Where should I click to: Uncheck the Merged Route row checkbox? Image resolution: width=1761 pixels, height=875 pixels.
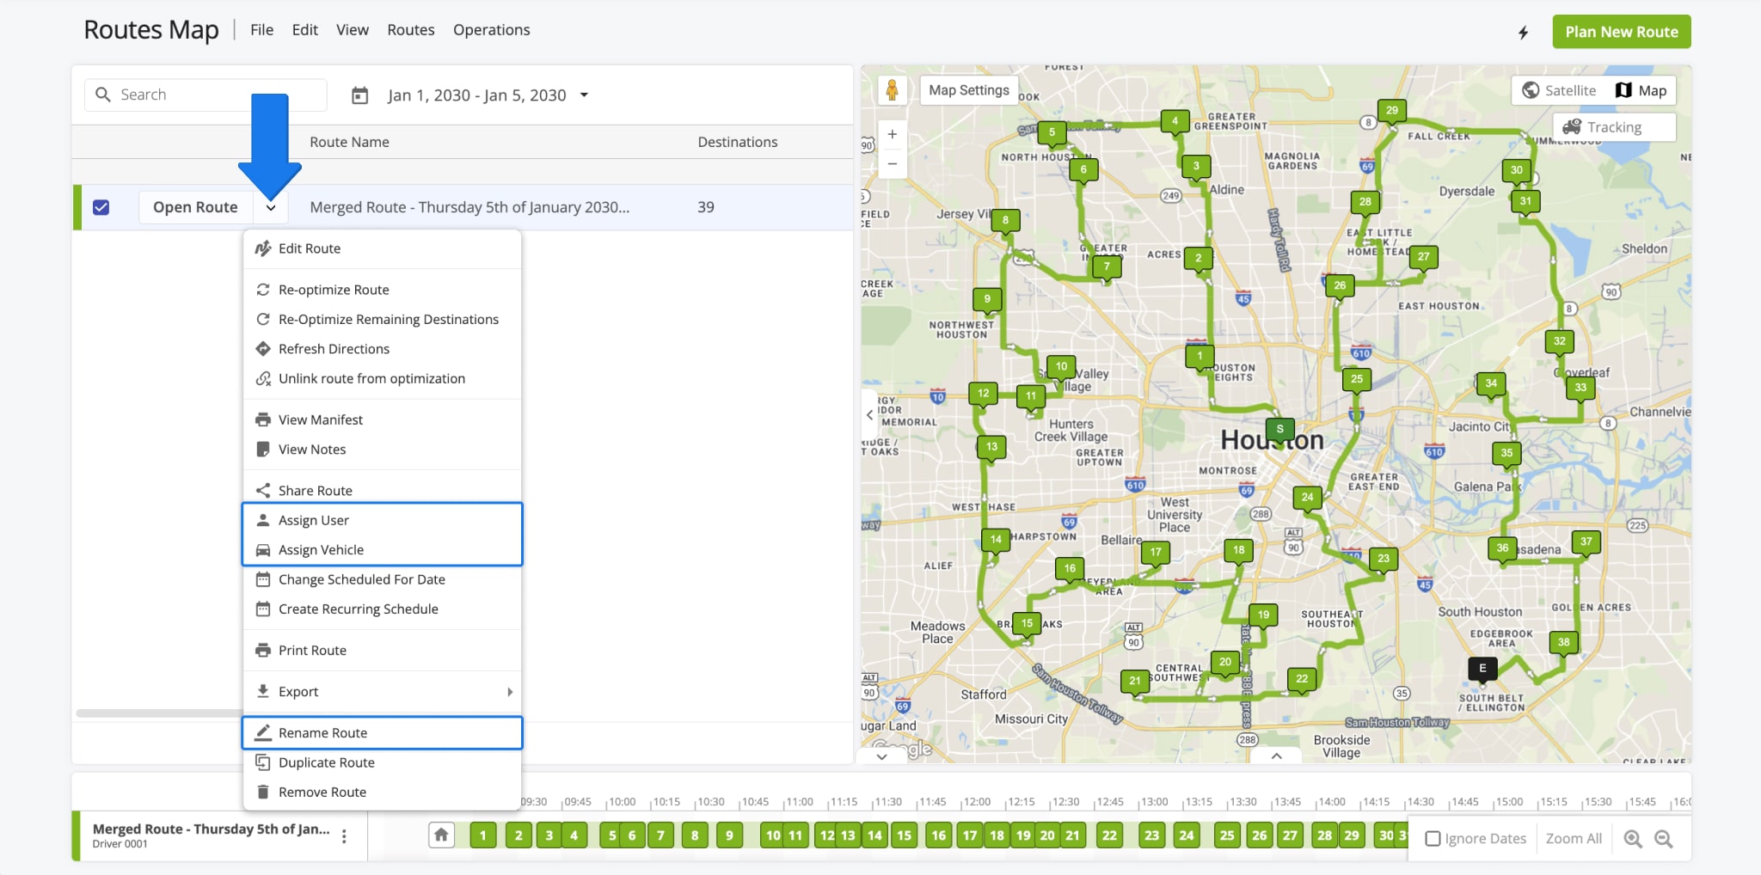(x=101, y=206)
